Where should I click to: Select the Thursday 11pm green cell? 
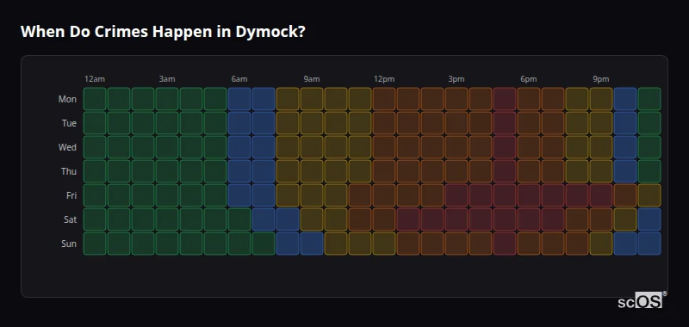[x=649, y=171]
